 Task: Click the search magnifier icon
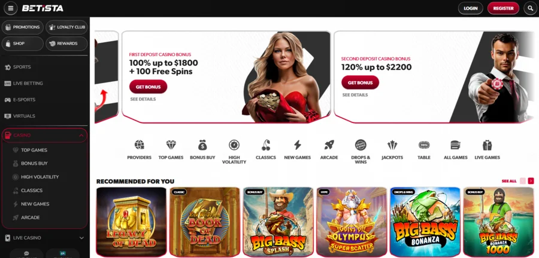(x=531, y=8)
